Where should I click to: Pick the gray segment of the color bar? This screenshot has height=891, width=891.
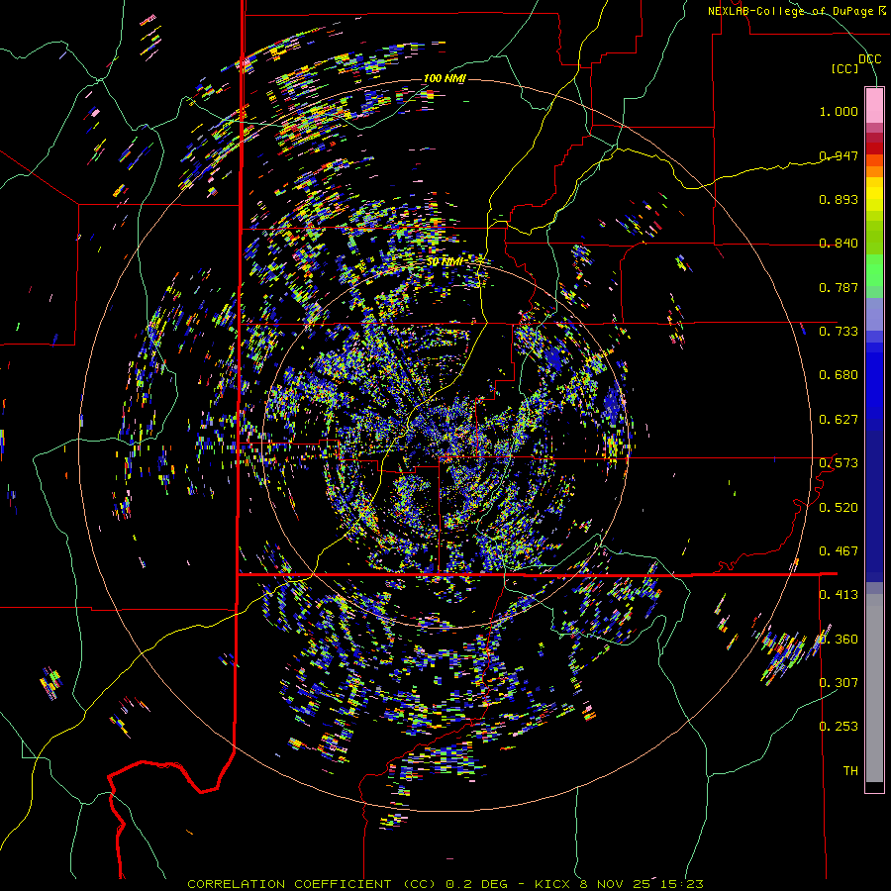click(874, 688)
